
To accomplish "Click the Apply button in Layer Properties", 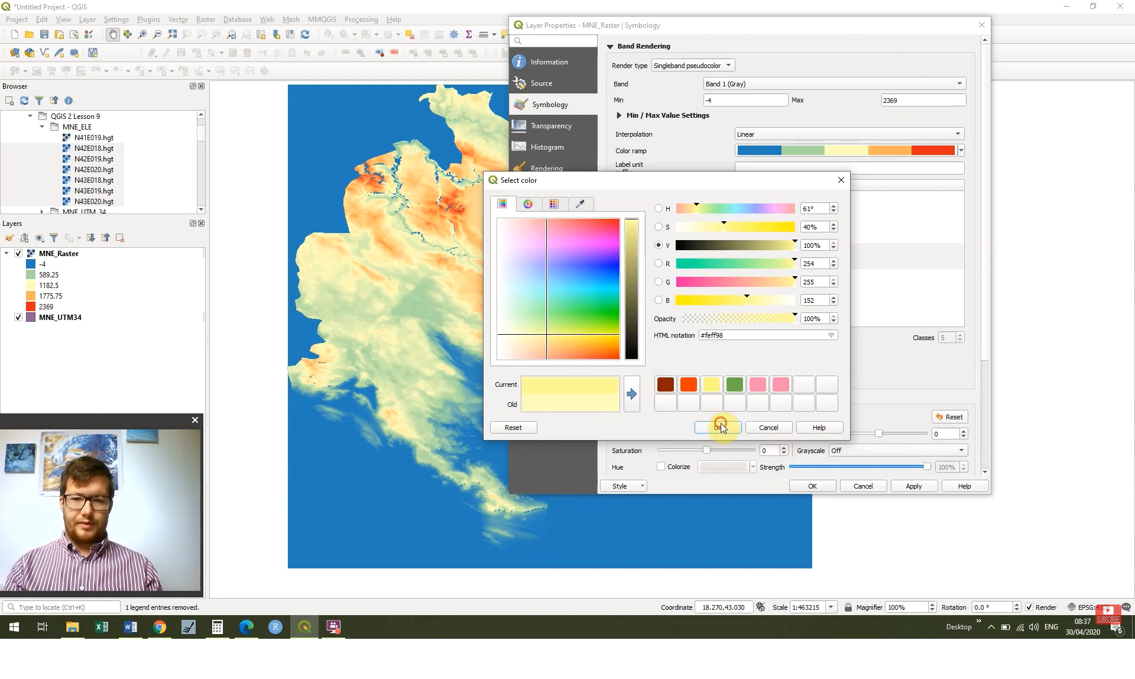I will 914,486.
